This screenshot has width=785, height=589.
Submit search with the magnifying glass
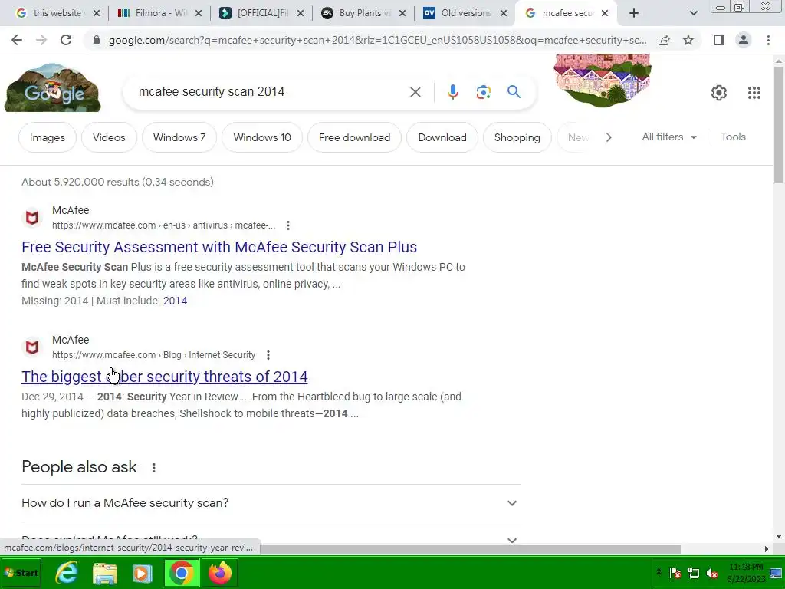514,92
